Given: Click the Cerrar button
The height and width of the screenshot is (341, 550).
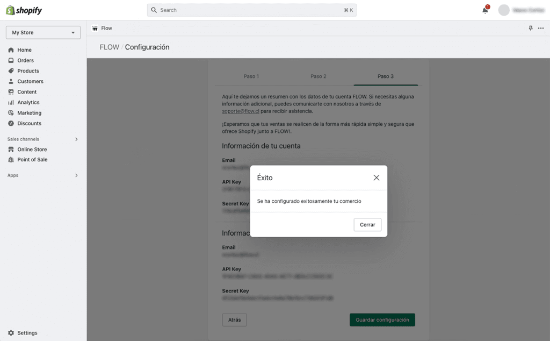Looking at the screenshot, I should point(367,225).
